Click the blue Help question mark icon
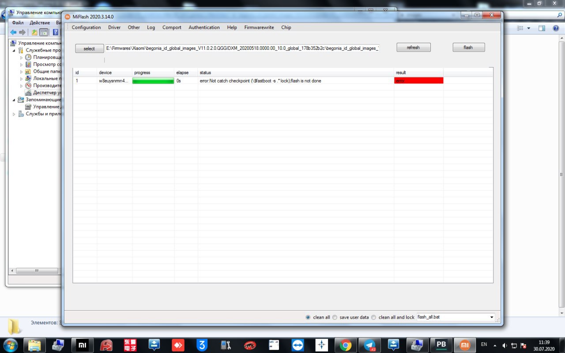Viewport: 565px width, 353px height. click(56, 32)
